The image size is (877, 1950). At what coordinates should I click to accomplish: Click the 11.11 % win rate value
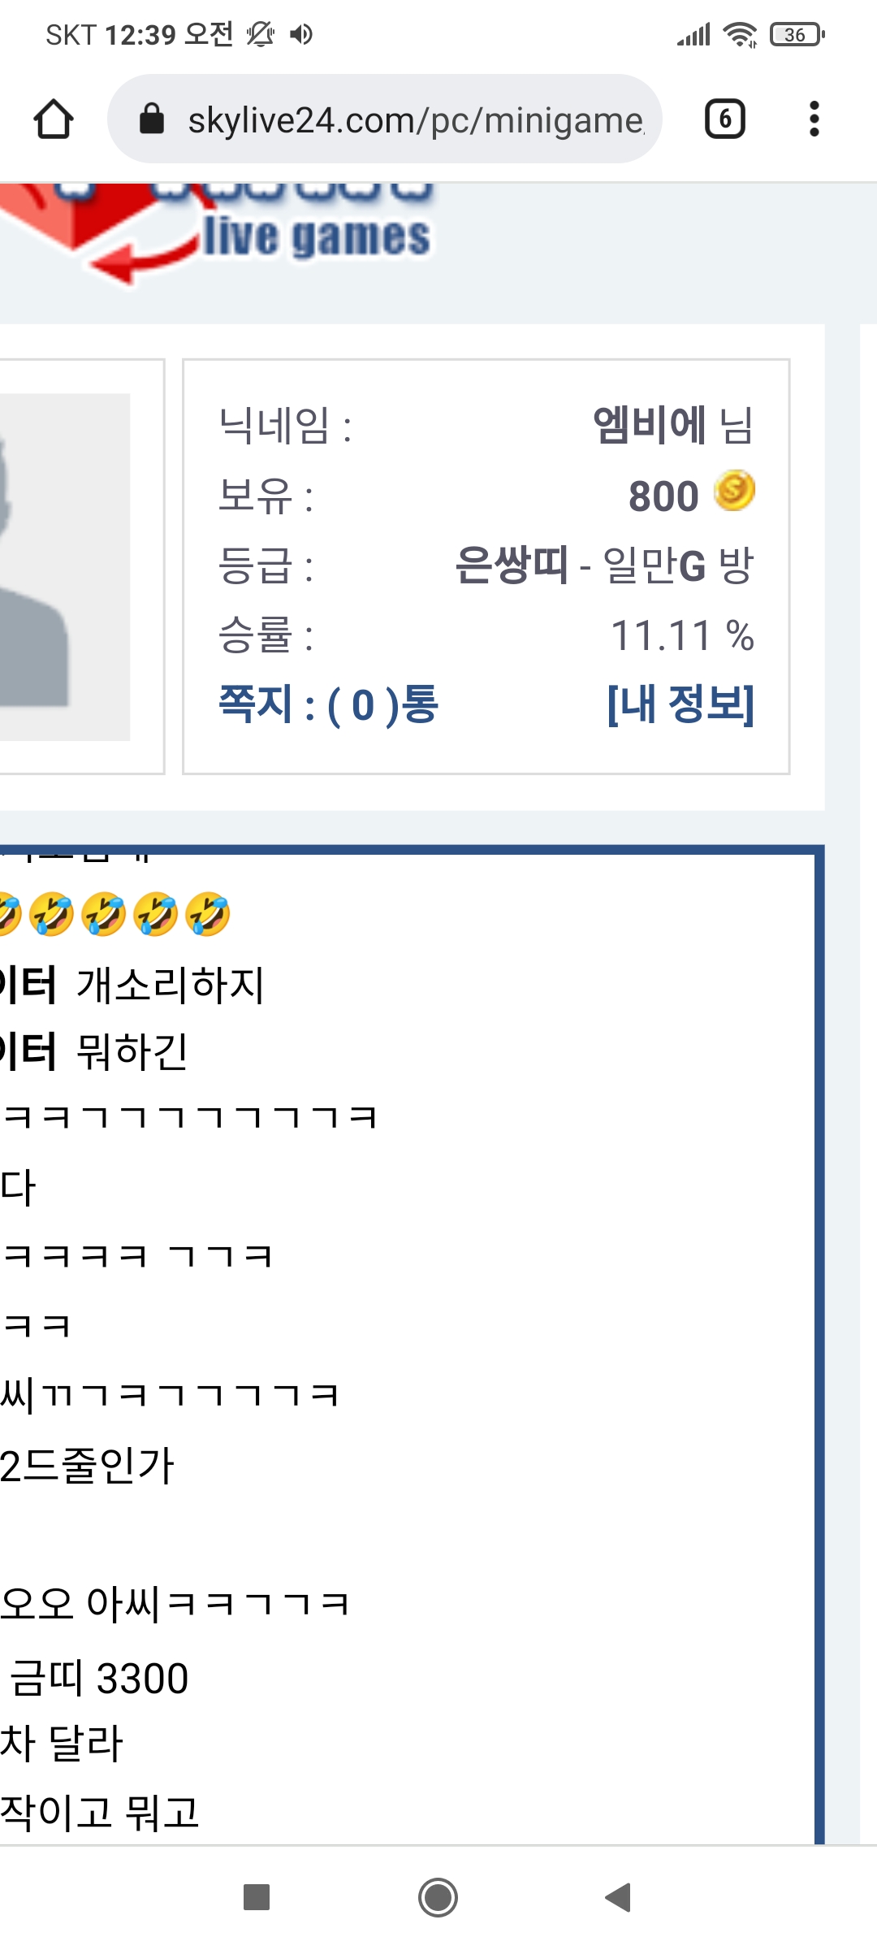pyautogui.click(x=682, y=635)
